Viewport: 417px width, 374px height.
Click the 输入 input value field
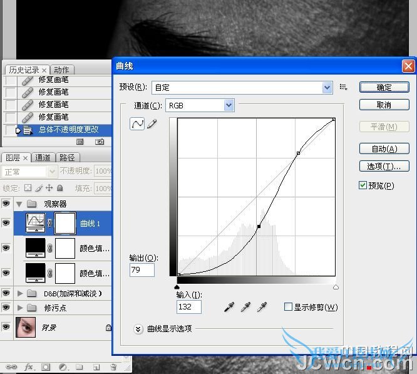coord(188,306)
